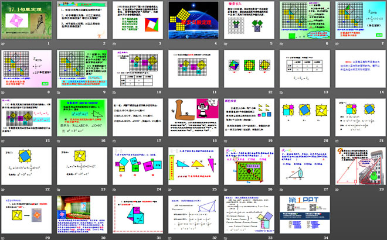
Task: Select slide 27 thumbnail with cone triangle diagram
Action: coord(305,166)
